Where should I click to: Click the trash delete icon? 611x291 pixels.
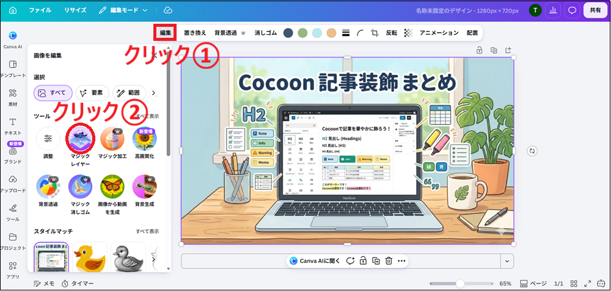point(389,261)
